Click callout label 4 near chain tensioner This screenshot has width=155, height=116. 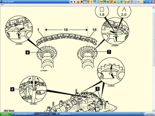click(12, 89)
